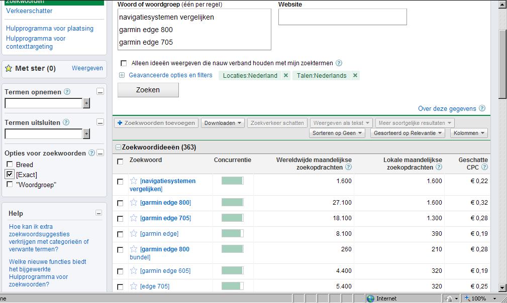Star the [garmin edge 705] keyword

click(134, 218)
